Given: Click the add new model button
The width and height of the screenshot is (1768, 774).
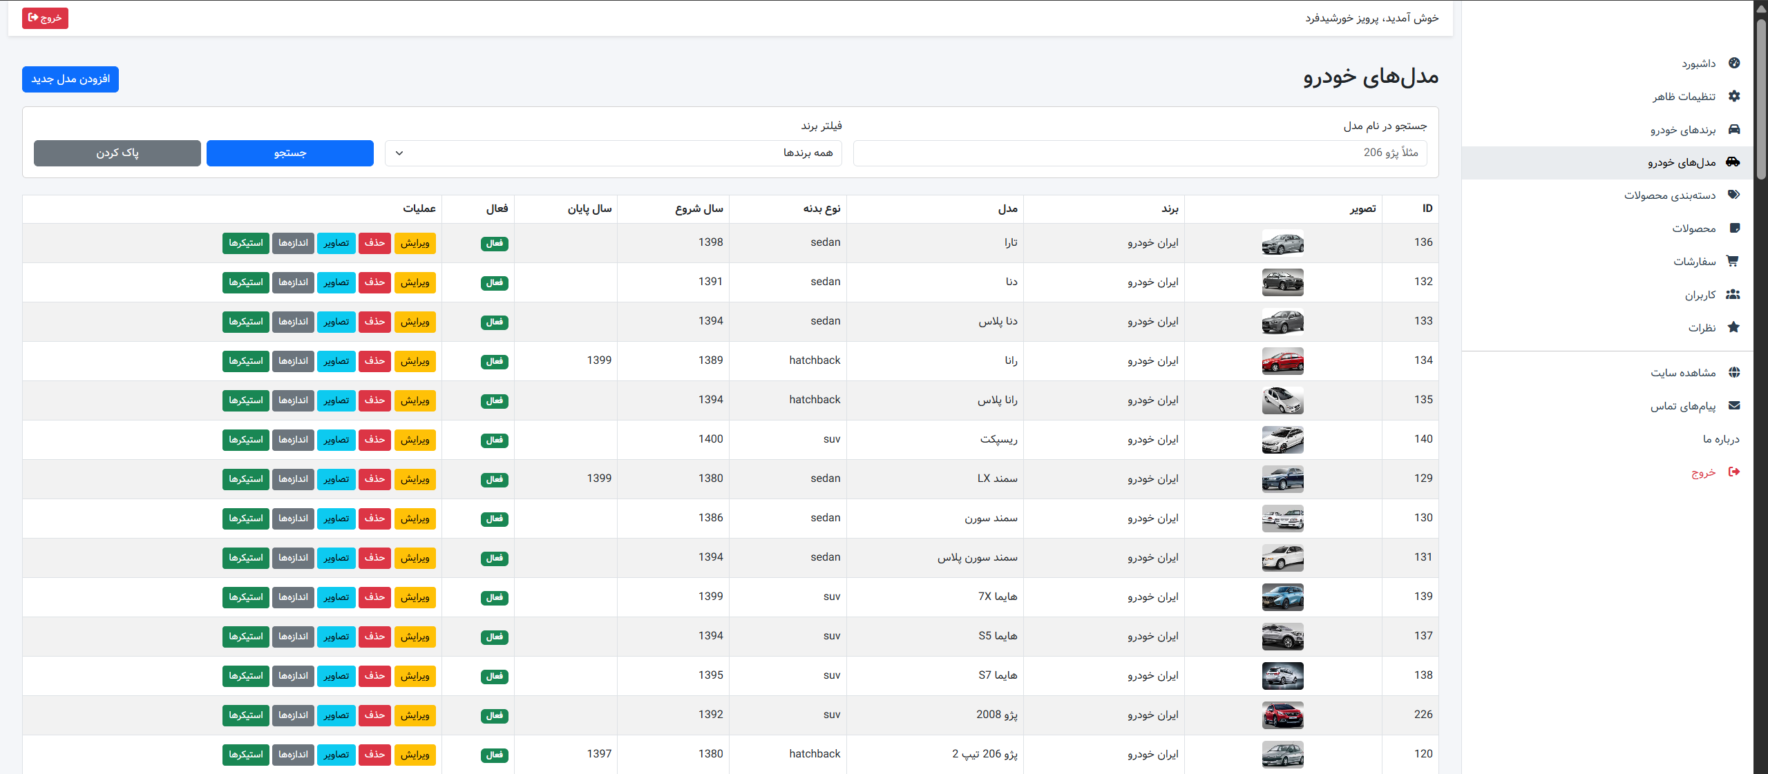Looking at the screenshot, I should pyautogui.click(x=70, y=79).
